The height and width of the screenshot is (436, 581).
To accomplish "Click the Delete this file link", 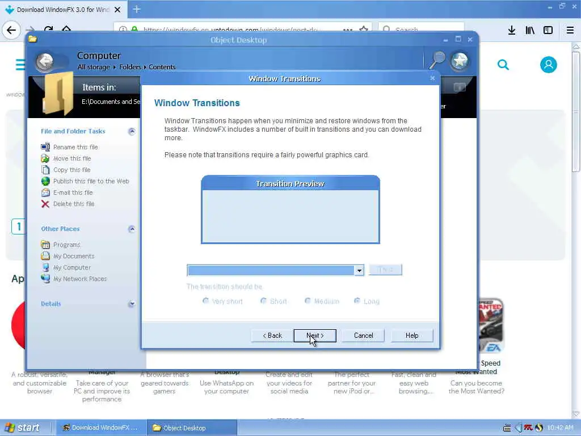I will point(74,204).
